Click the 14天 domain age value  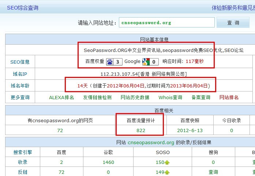(82, 86)
